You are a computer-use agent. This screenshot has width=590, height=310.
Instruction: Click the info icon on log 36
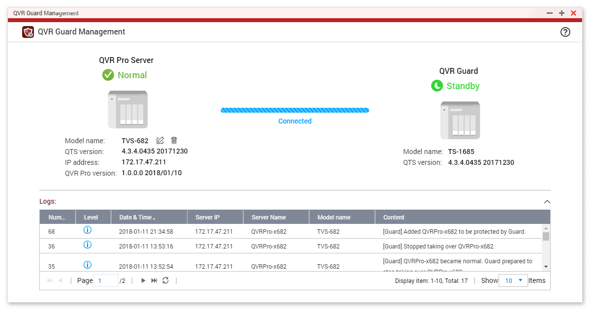[88, 245]
